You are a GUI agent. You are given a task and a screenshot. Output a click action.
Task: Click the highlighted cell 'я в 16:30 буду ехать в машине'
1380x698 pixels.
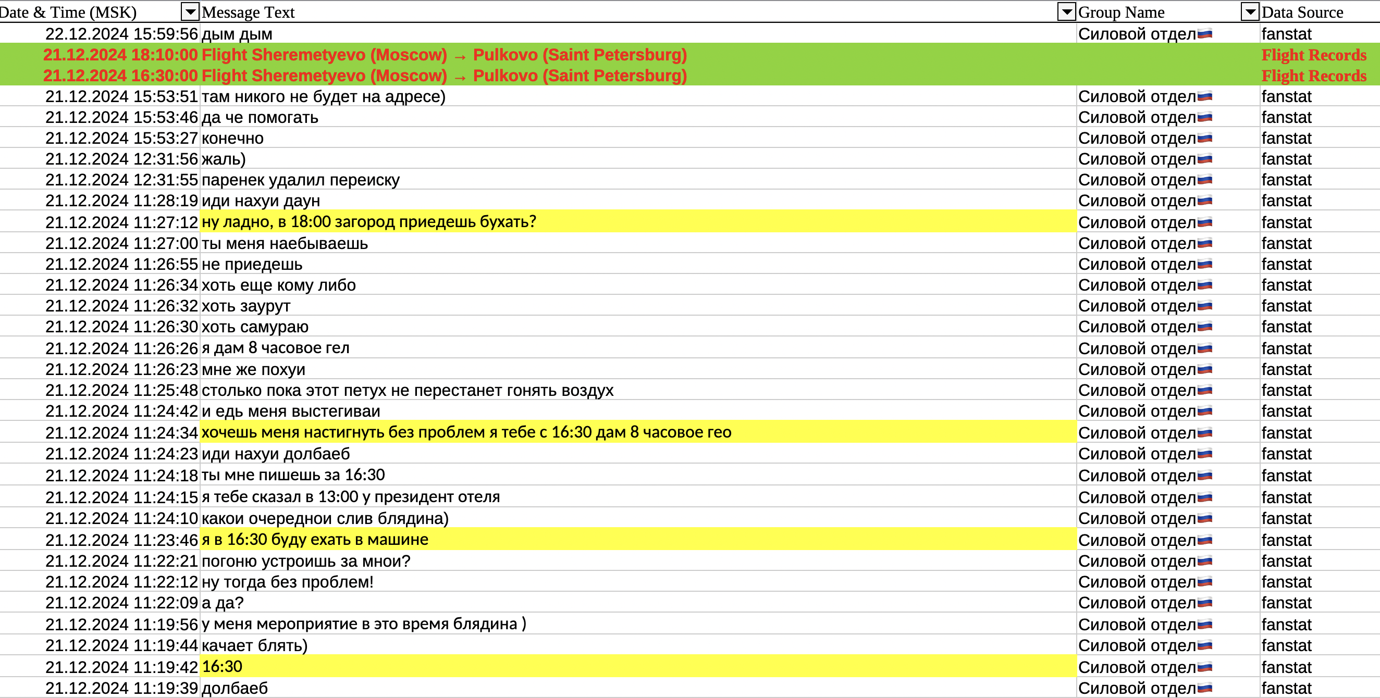click(315, 540)
